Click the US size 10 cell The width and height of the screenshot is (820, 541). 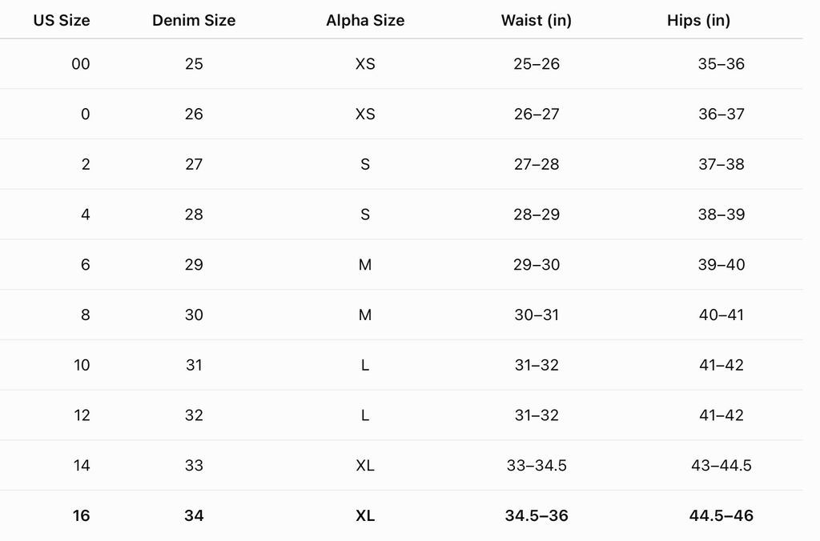coord(82,365)
